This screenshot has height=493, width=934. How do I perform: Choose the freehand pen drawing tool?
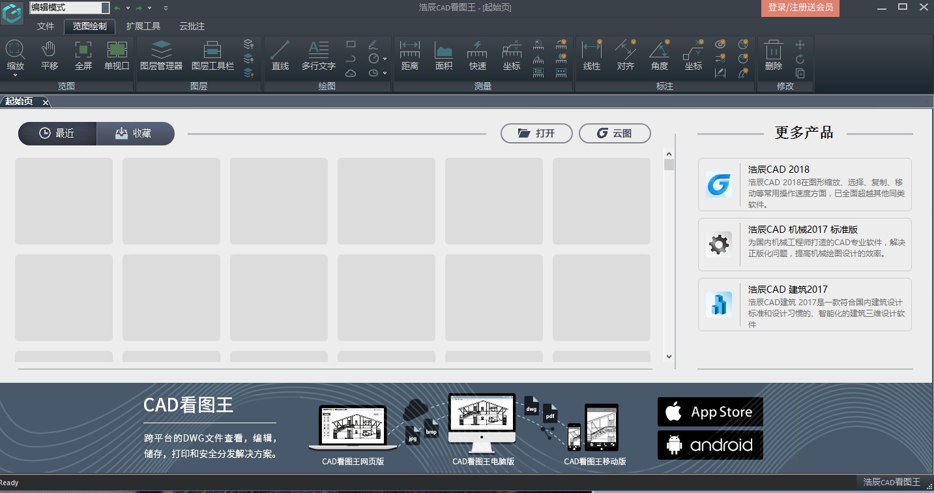pos(373,44)
